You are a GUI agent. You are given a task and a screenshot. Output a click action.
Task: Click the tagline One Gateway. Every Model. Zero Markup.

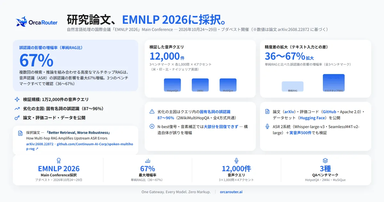[176, 192]
